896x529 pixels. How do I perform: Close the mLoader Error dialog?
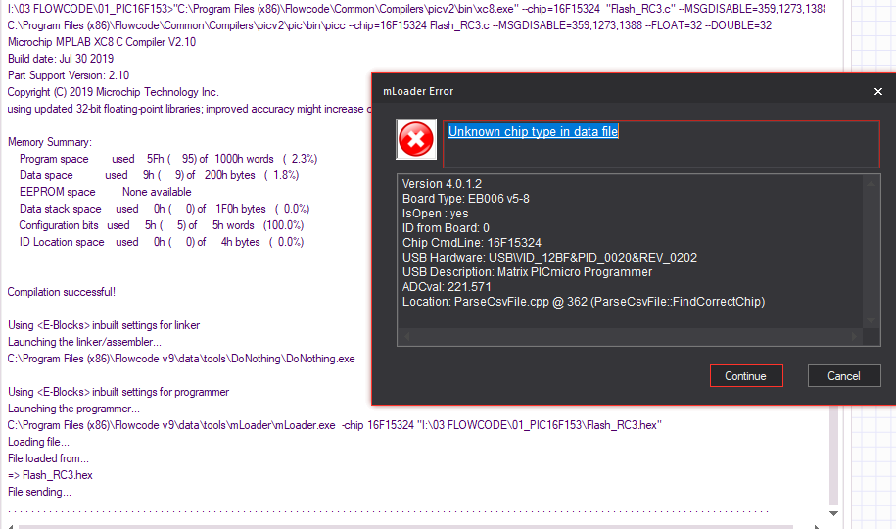(877, 91)
